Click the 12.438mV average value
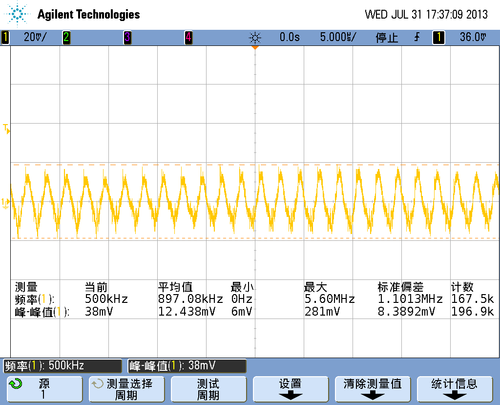The width and height of the screenshot is (500, 405). coord(187,312)
